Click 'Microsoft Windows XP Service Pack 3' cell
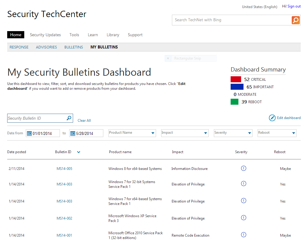The height and width of the screenshot is (242, 307). (x=132, y=218)
